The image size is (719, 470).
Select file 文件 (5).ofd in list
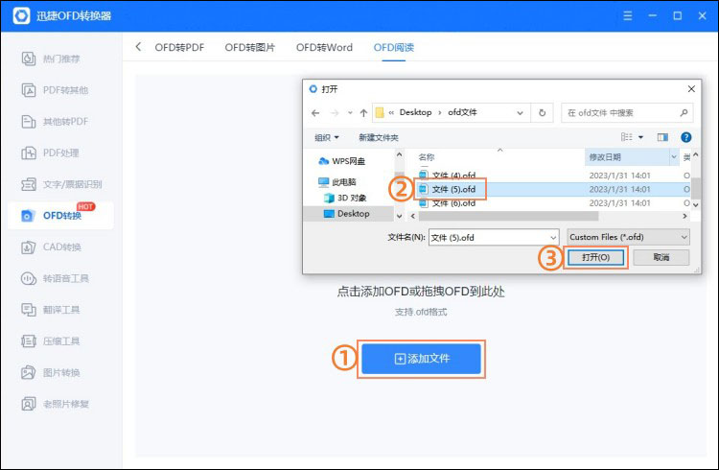pyautogui.click(x=448, y=189)
